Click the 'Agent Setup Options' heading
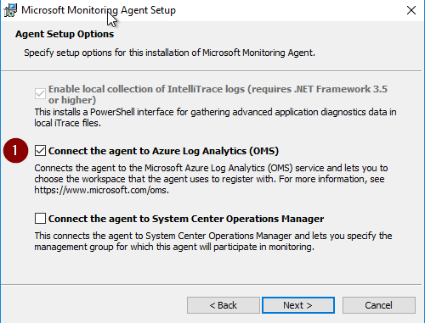 65,34
